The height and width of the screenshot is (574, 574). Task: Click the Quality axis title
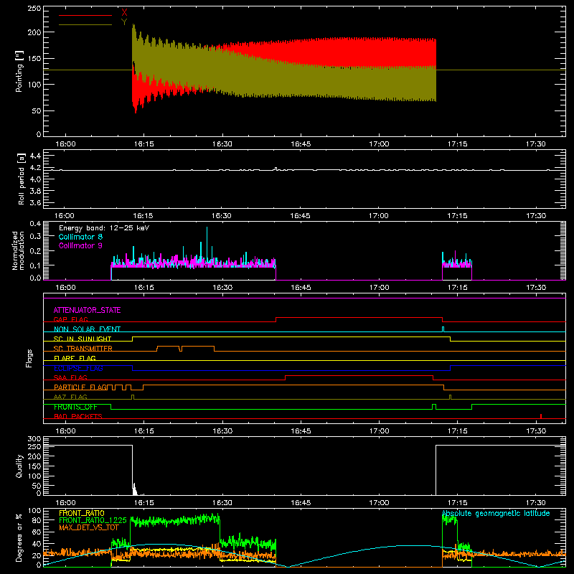[19, 466]
